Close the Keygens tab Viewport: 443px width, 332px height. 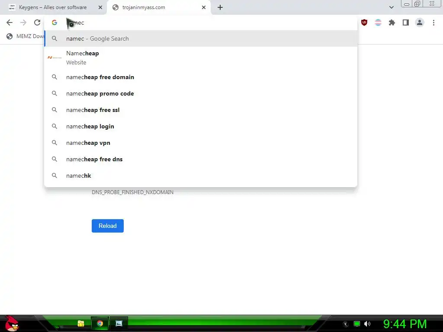[100, 7]
